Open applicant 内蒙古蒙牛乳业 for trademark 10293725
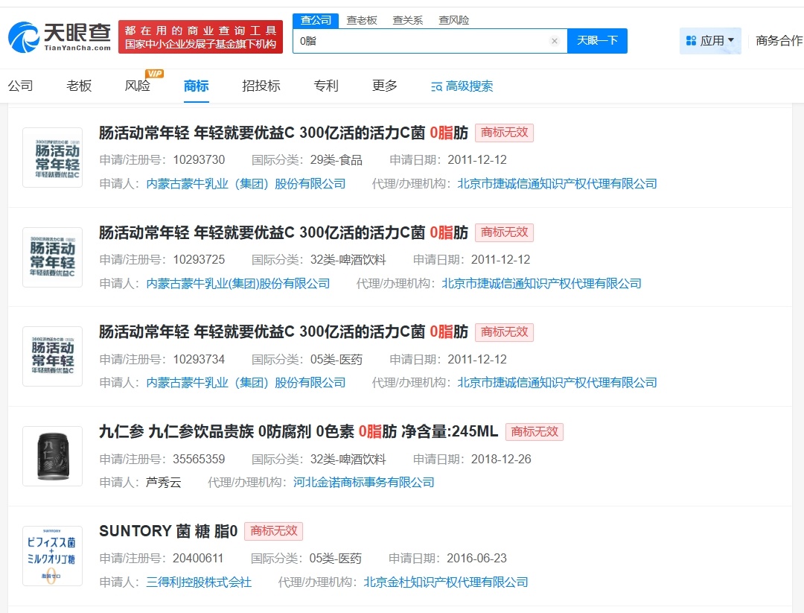Viewport: 804px width, 613px height. click(x=238, y=283)
